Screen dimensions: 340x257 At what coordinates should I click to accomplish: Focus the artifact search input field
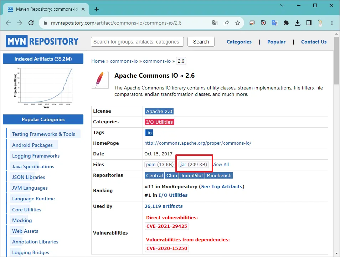coord(137,42)
